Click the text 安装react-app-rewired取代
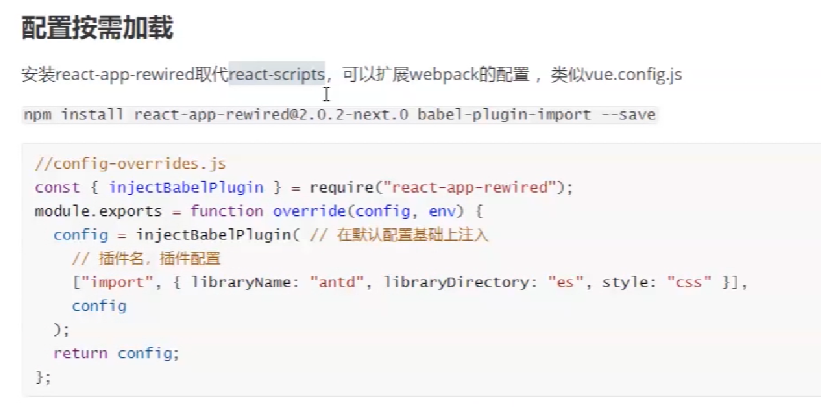This screenshot has height=409, width=821. [125, 75]
